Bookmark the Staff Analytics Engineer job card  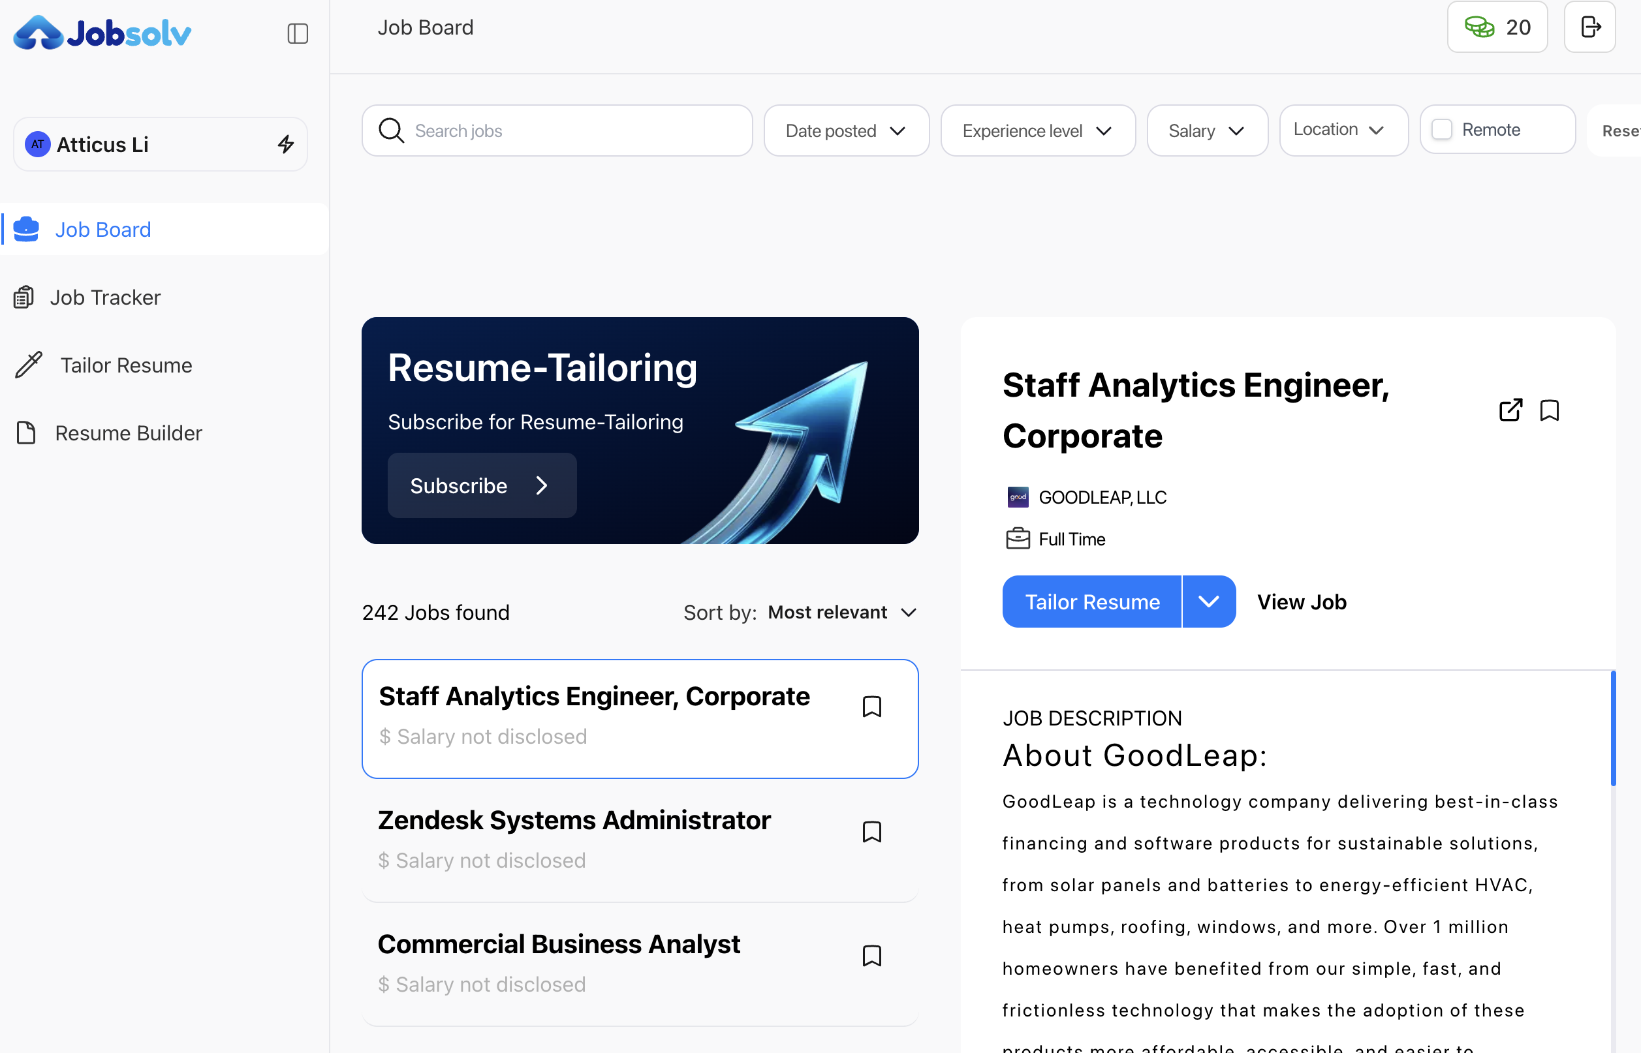(x=873, y=707)
